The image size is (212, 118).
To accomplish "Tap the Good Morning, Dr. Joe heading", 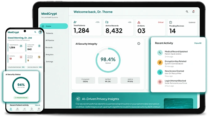I will (x=20, y=38).
